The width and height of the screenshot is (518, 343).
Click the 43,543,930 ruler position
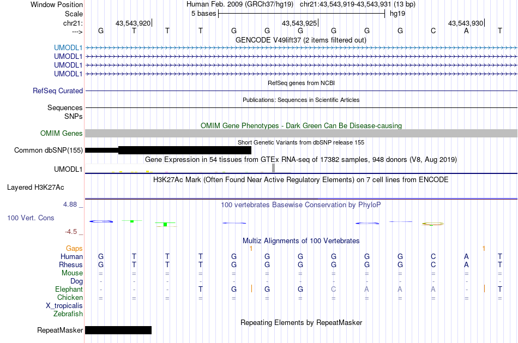point(465,23)
